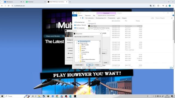
Task: Open Steam from the taskbar
Action: (44, 96)
